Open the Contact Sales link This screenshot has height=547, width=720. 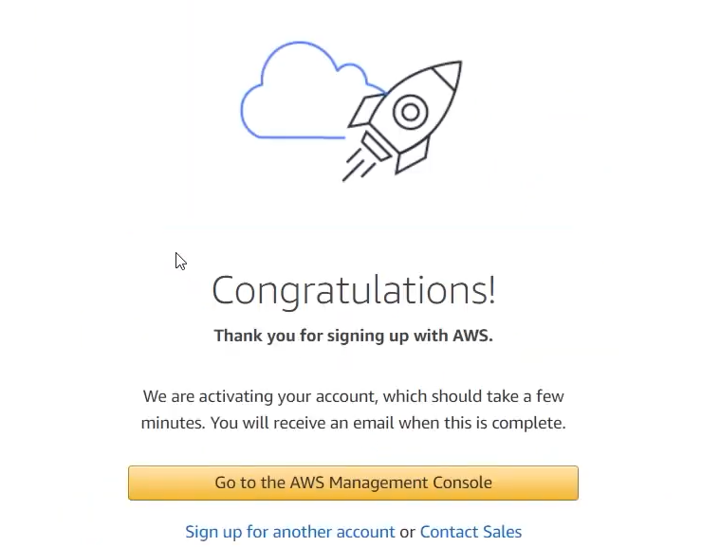coord(471,532)
